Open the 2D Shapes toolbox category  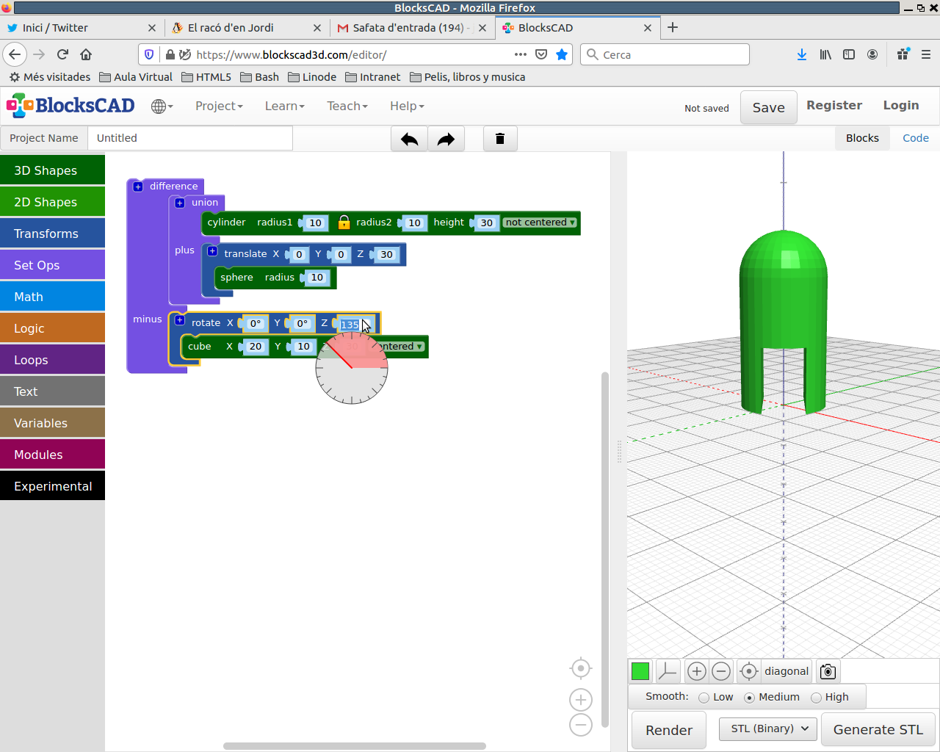[52, 202]
